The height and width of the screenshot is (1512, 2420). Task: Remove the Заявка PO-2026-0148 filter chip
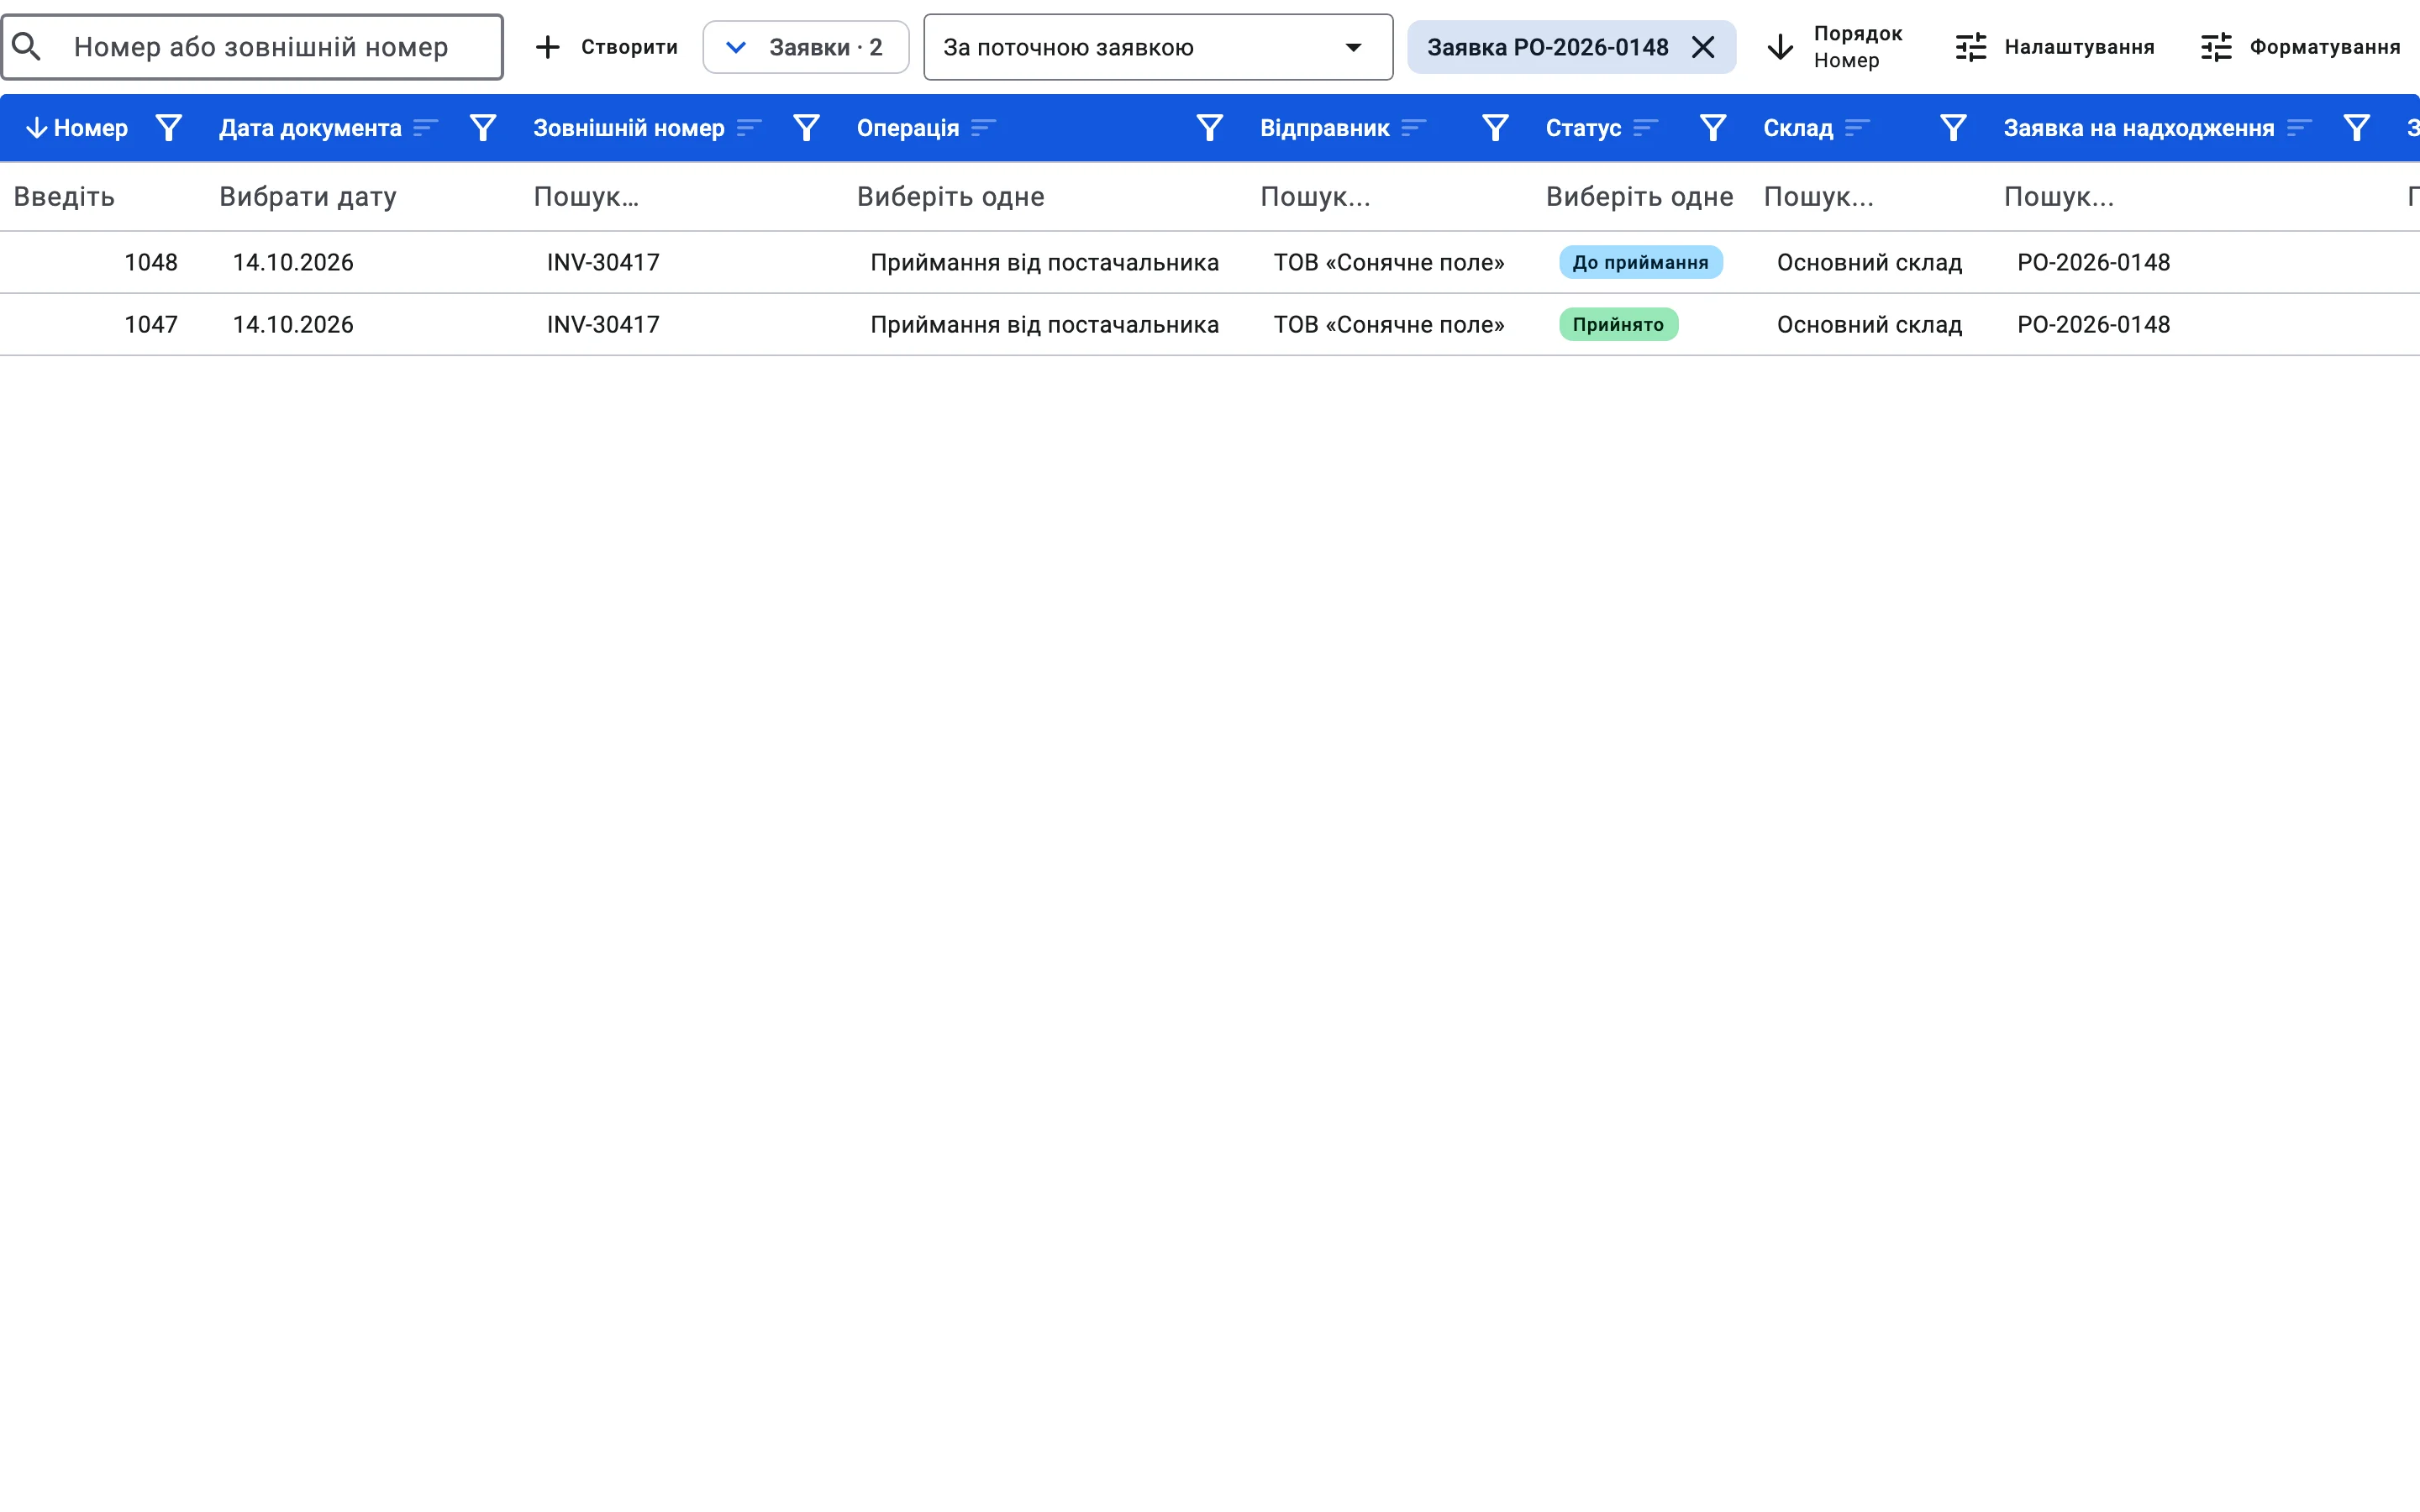tap(1703, 47)
